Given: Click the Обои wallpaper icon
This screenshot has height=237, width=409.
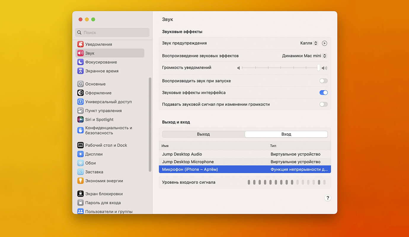Looking at the screenshot, I should tap(80, 163).
